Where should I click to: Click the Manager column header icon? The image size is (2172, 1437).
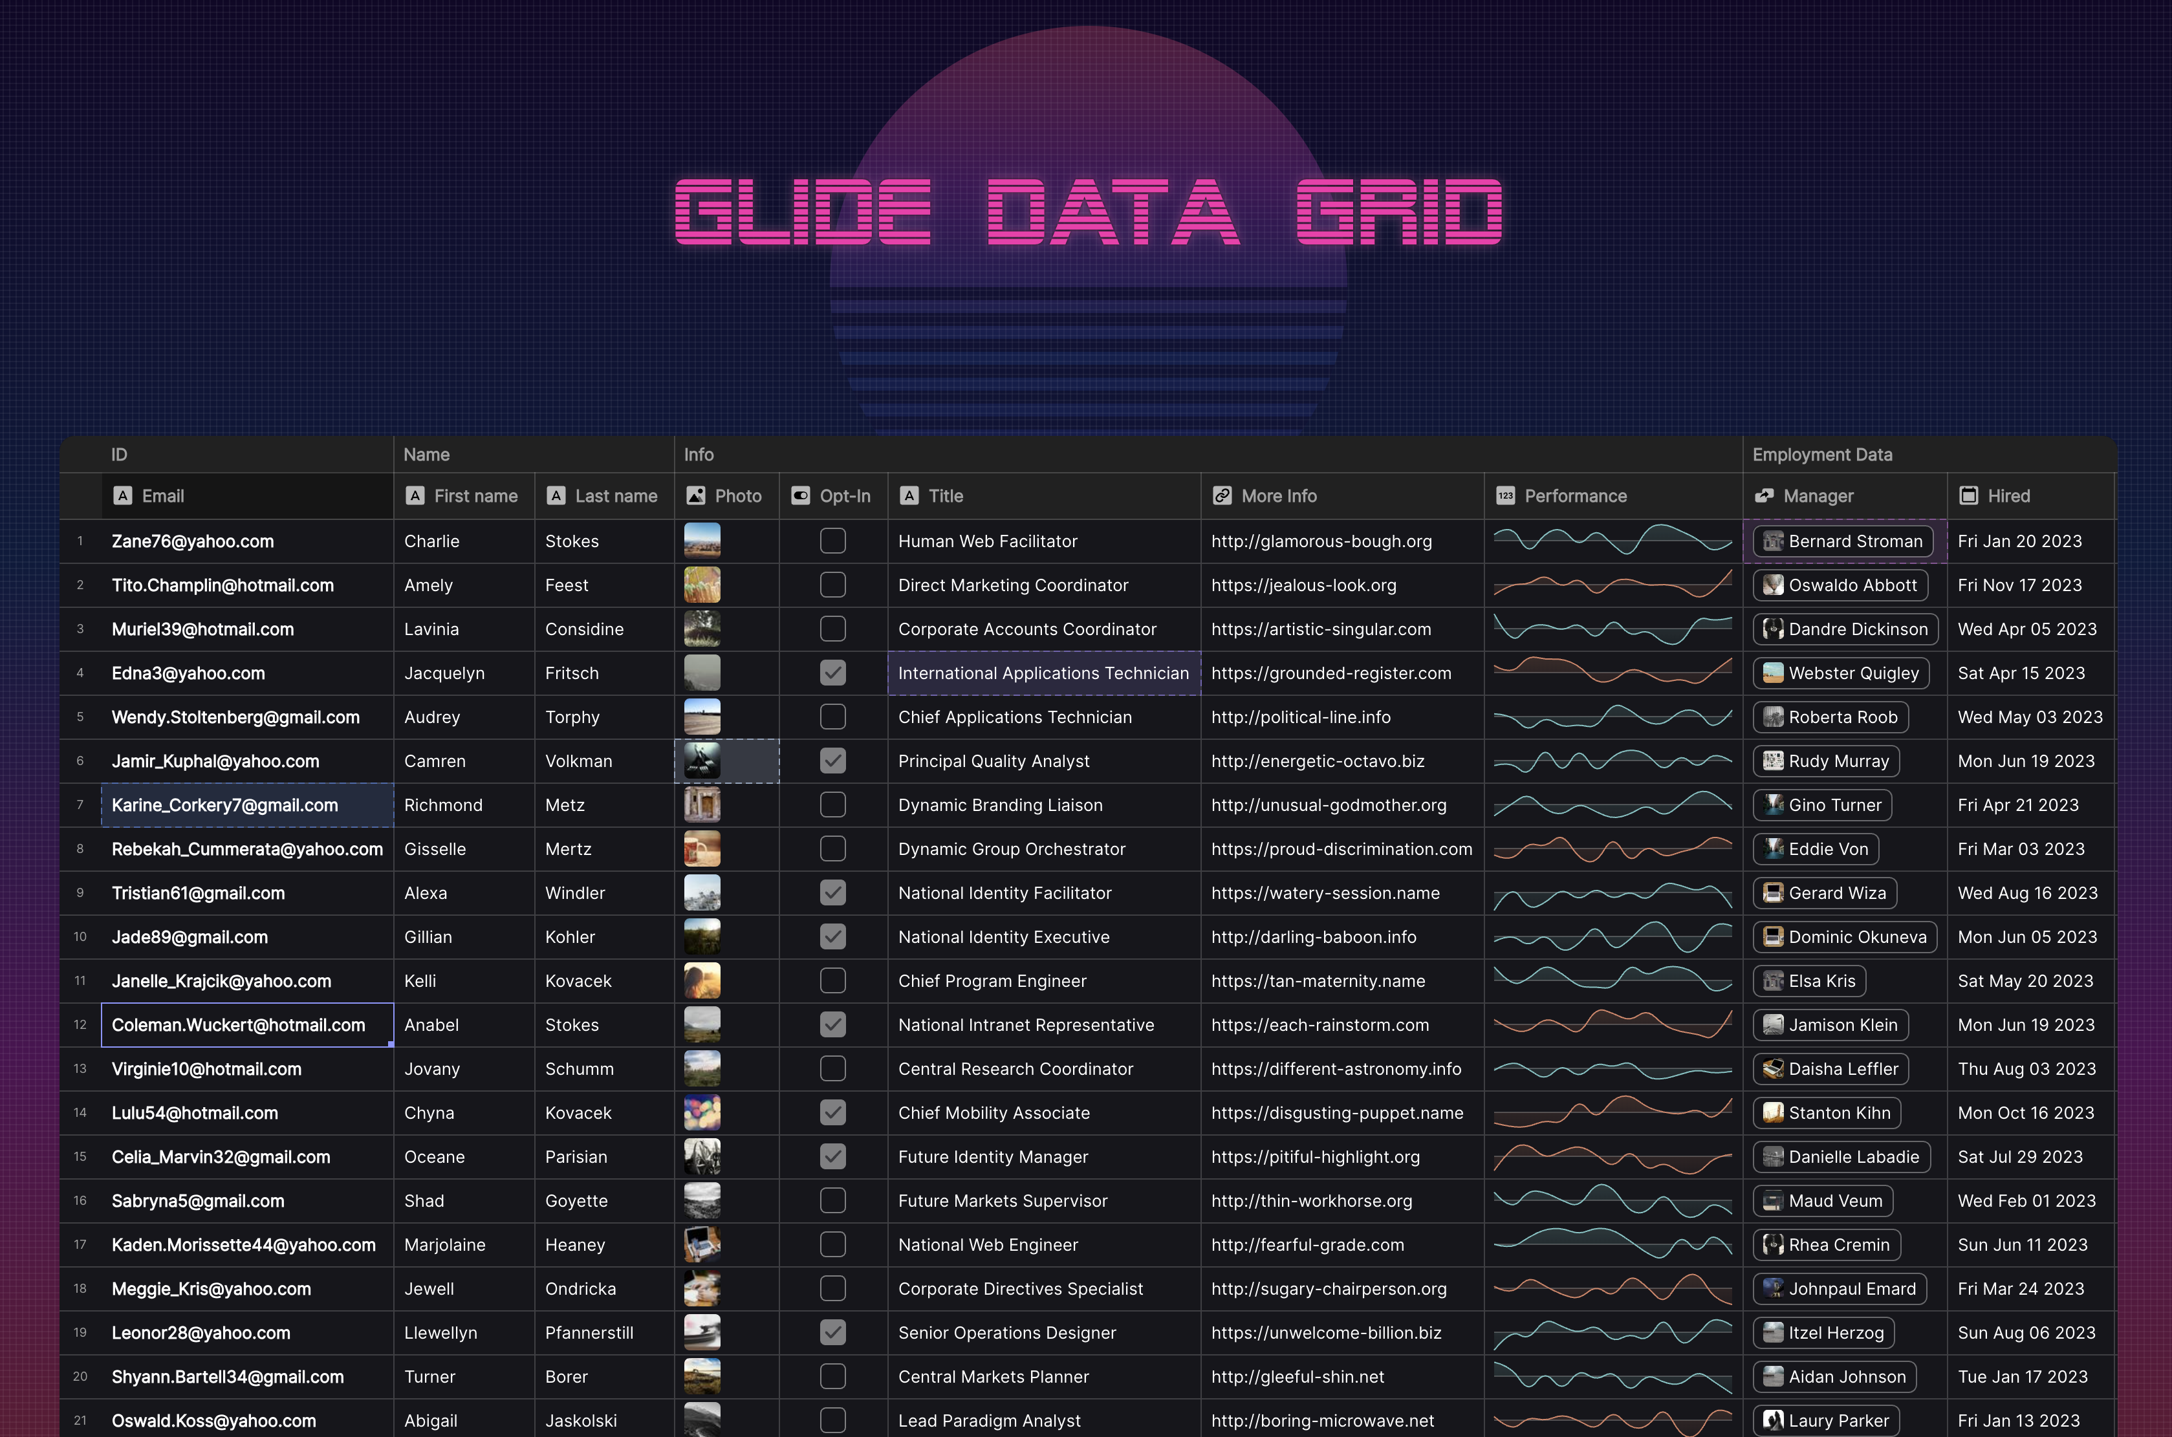pyautogui.click(x=1763, y=495)
